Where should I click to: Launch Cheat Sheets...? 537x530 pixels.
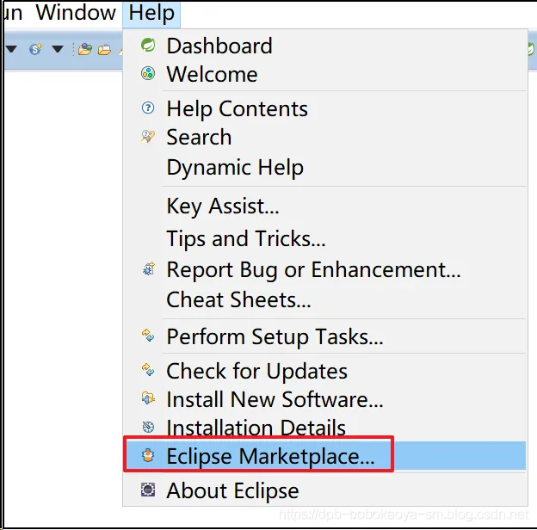(238, 300)
